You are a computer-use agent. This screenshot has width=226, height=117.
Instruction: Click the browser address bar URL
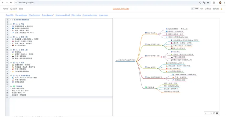click(26, 2)
